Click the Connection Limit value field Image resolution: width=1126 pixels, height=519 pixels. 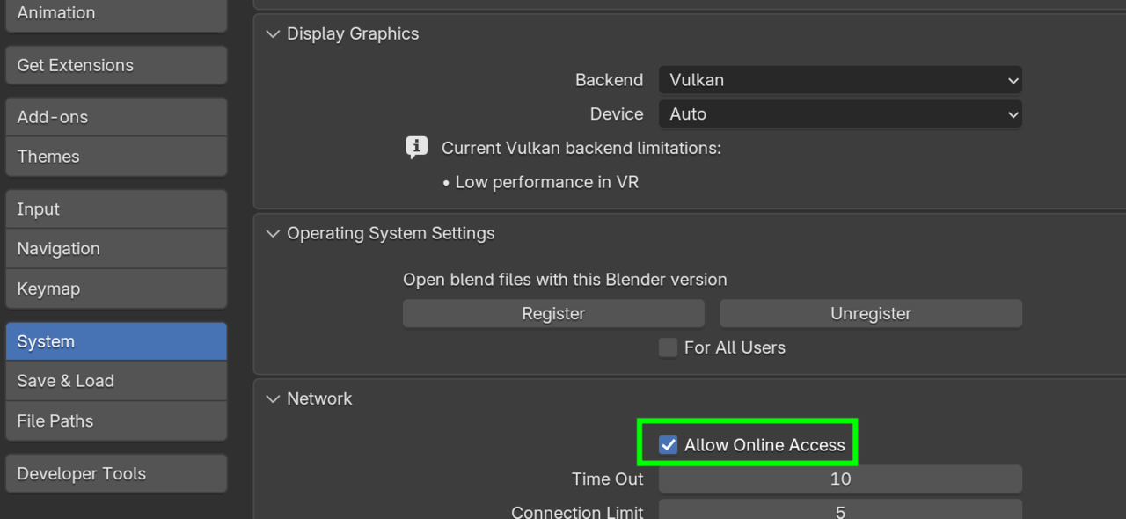840,511
